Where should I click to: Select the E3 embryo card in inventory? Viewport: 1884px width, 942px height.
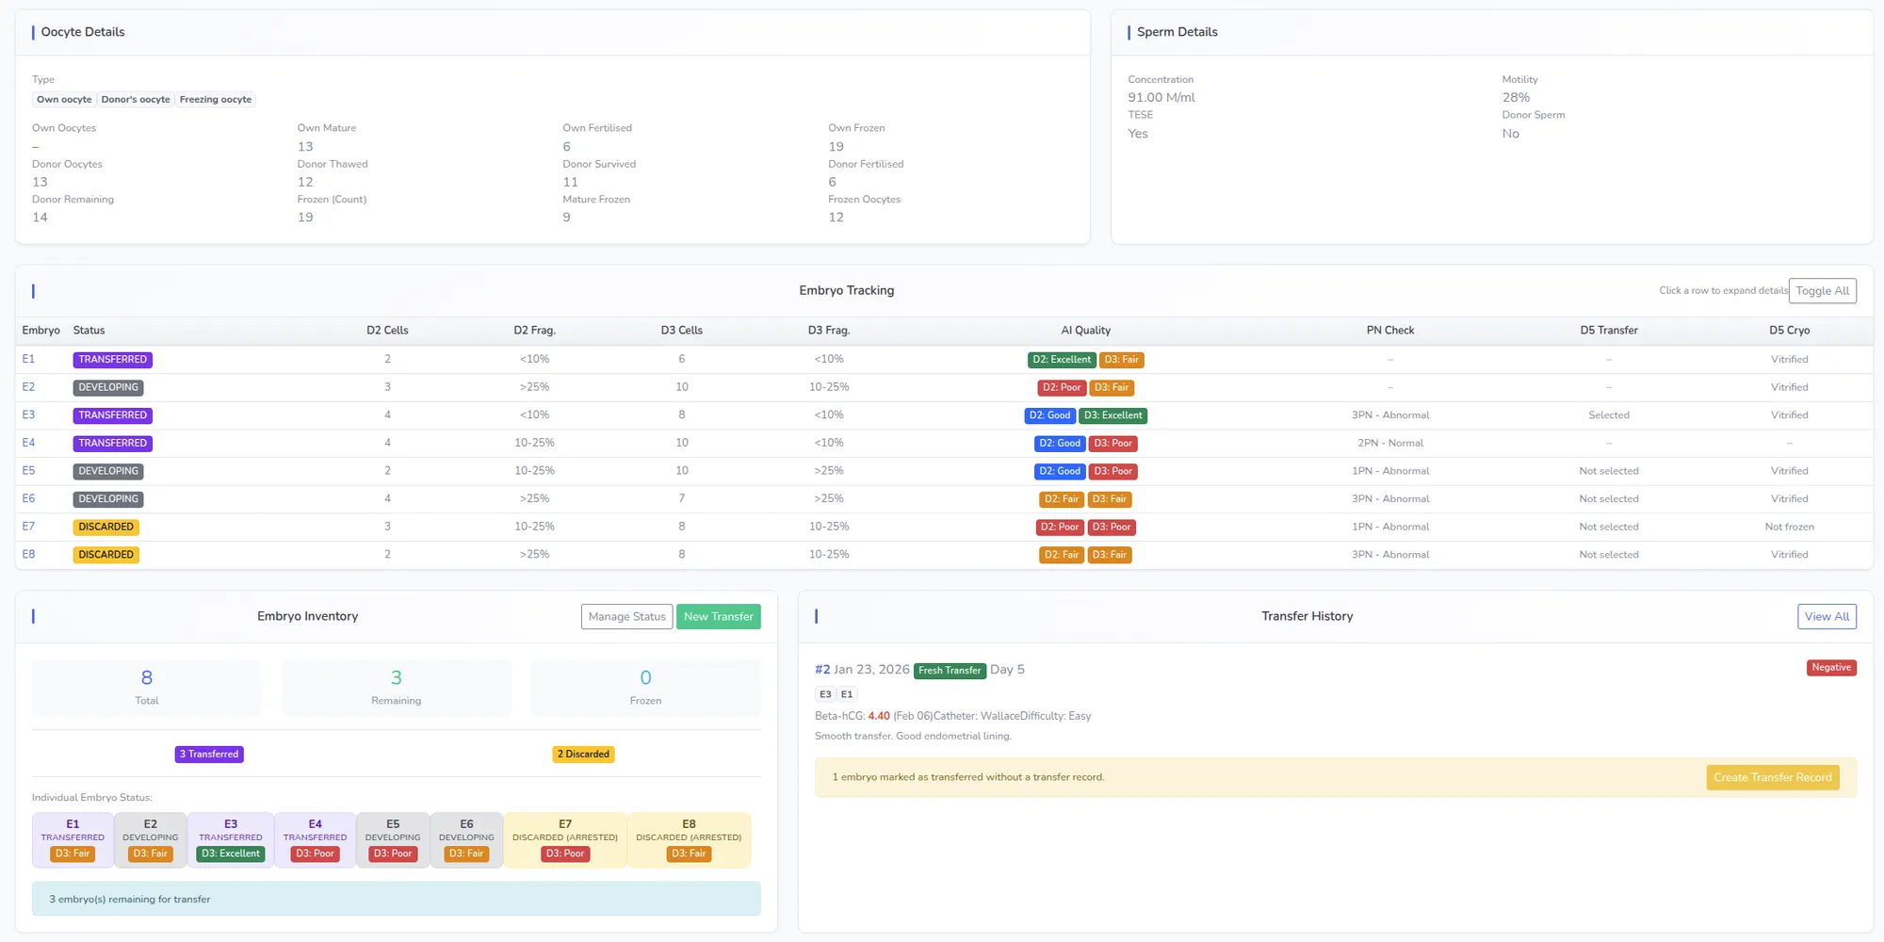(231, 839)
